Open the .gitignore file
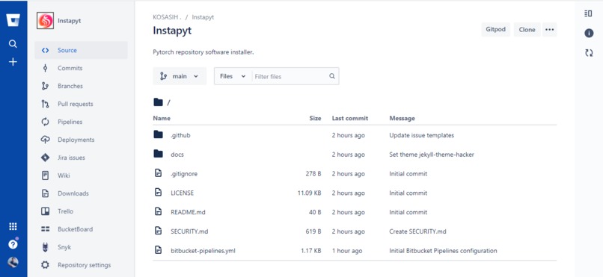The width and height of the screenshot is (603, 277). (x=184, y=174)
